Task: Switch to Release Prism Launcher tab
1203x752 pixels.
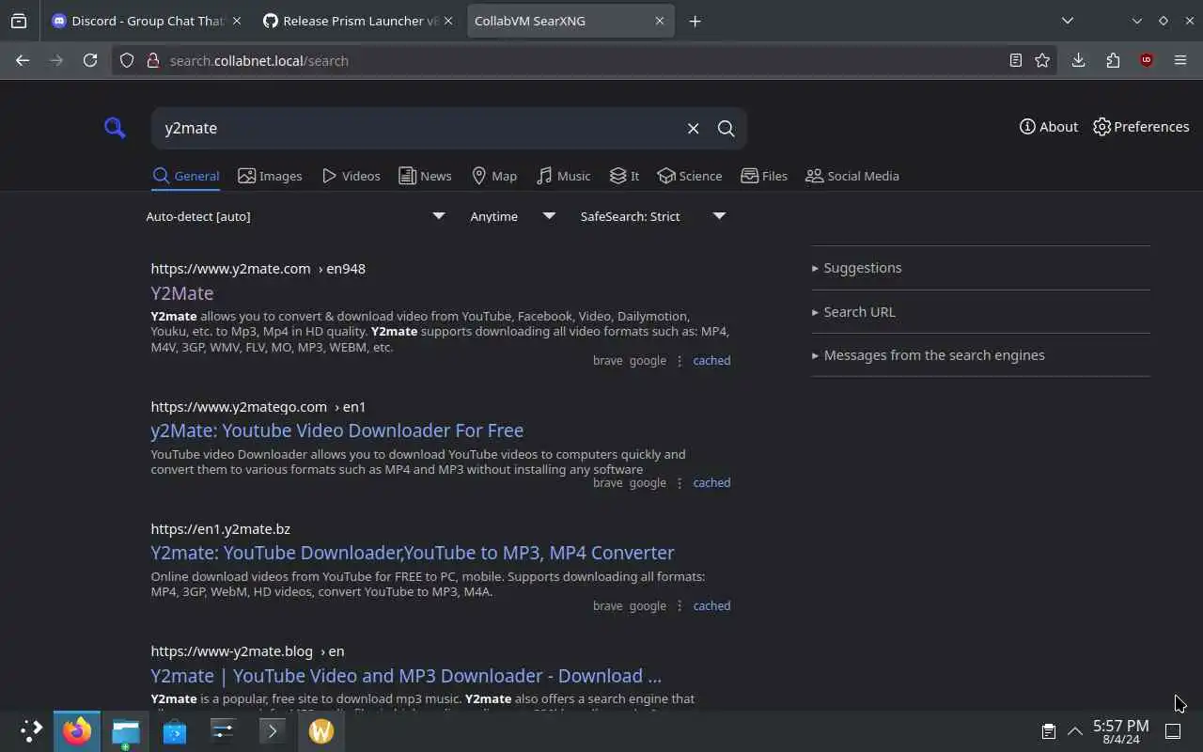Action: 358,21
